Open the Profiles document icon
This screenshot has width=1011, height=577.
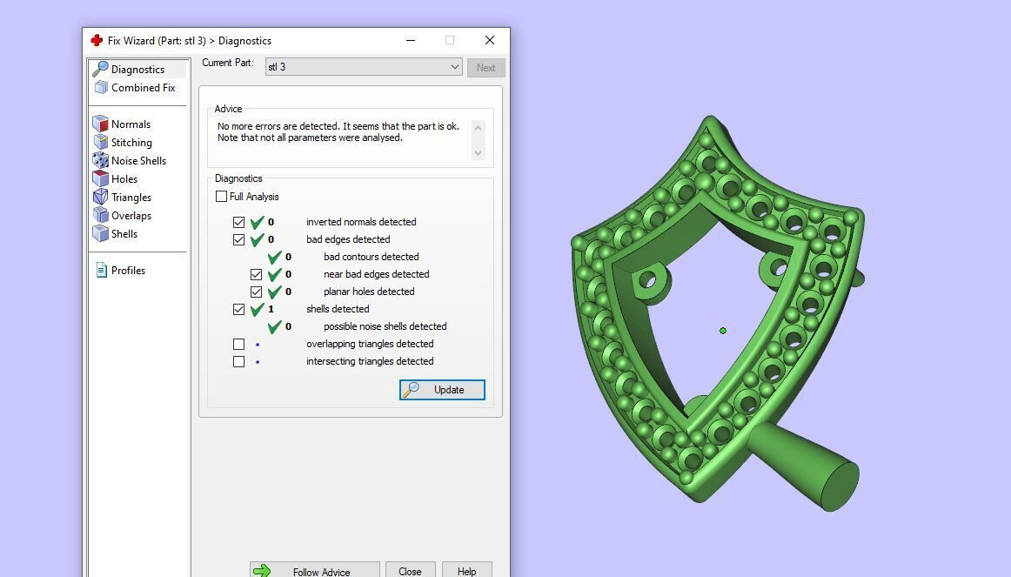(x=101, y=270)
